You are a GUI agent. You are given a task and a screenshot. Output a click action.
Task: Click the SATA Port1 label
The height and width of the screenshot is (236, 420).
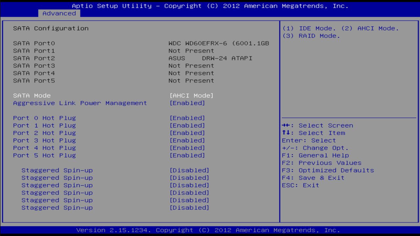point(34,51)
